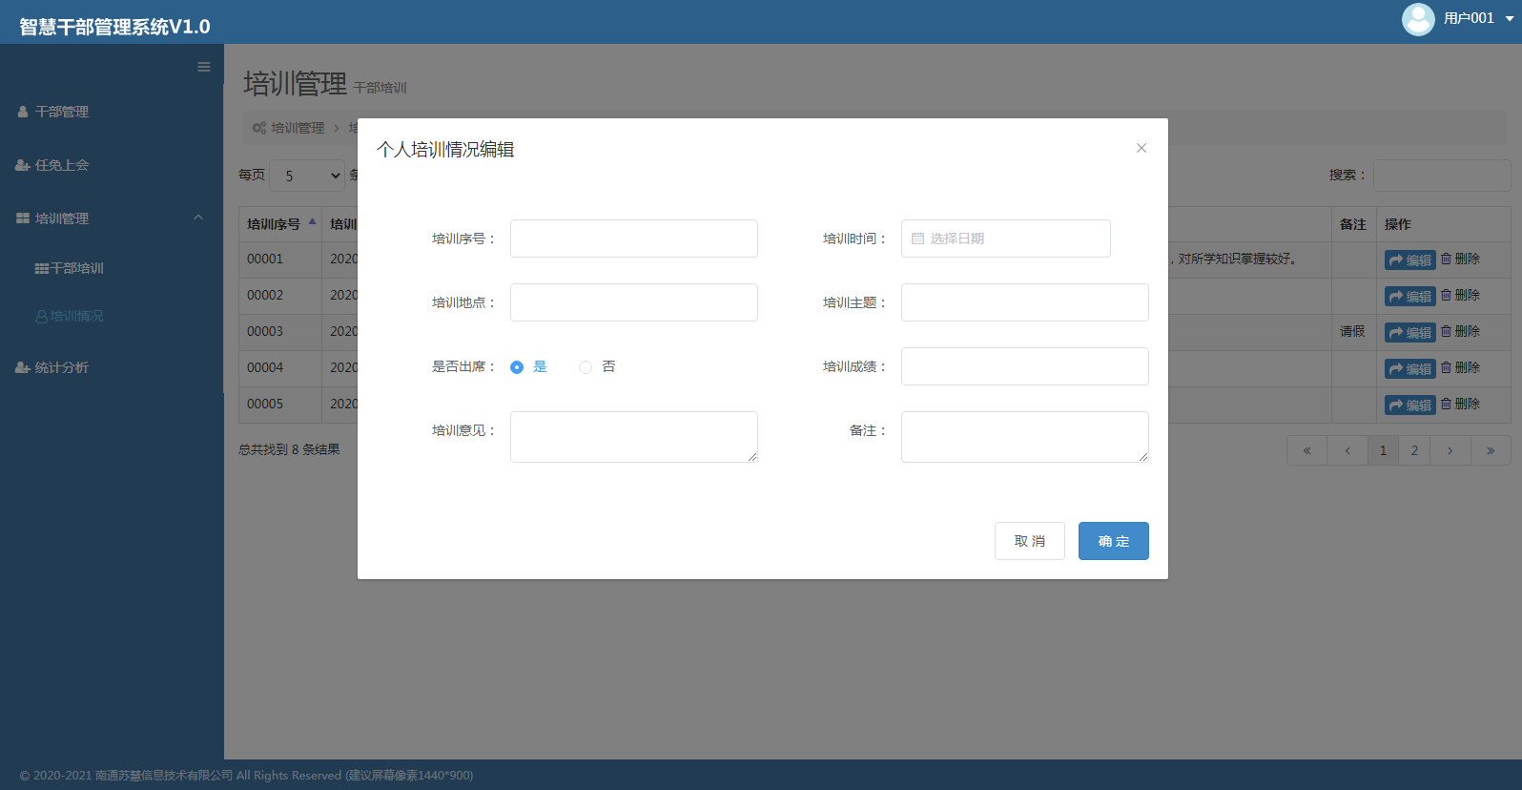Click the 编辑 button for row 00003
The image size is (1522, 790).
coord(1409,332)
